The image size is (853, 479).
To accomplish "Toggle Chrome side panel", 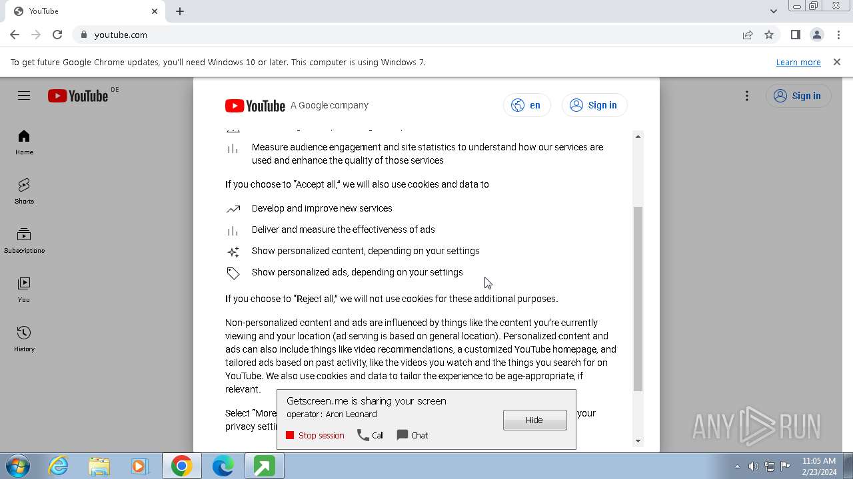I will tap(795, 35).
